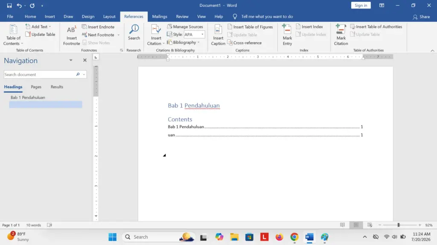Viewport: 437px width, 245px height.
Task: Open the File tab
Action: [x=10, y=17]
